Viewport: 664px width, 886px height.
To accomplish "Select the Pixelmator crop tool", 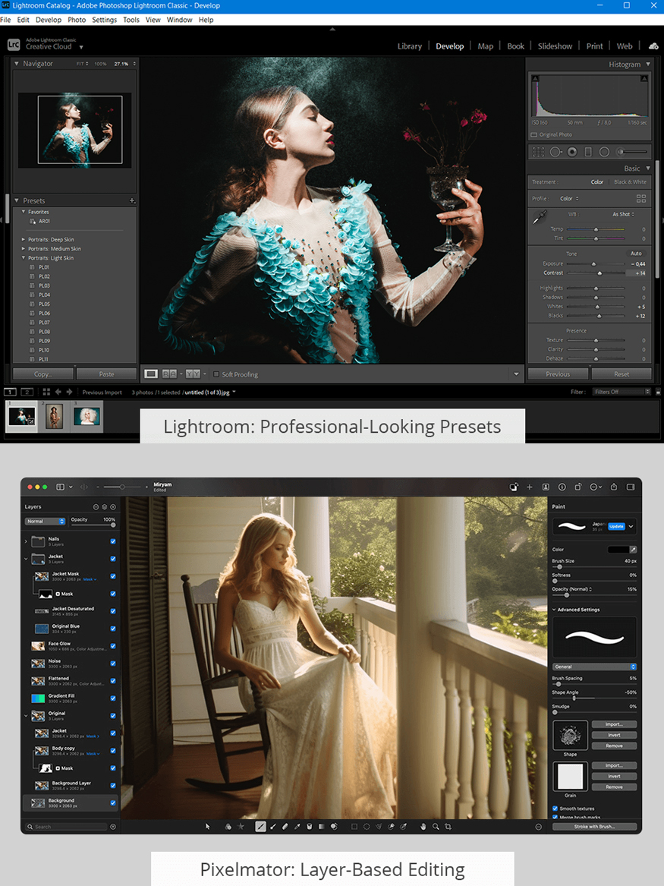I will tap(448, 826).
